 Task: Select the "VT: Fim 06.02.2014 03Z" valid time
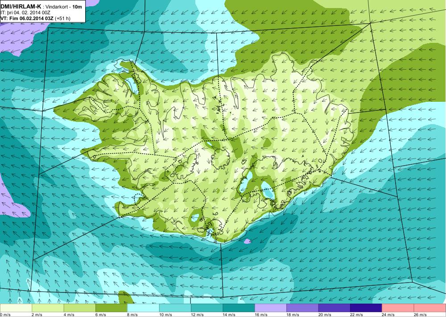(x=27, y=18)
